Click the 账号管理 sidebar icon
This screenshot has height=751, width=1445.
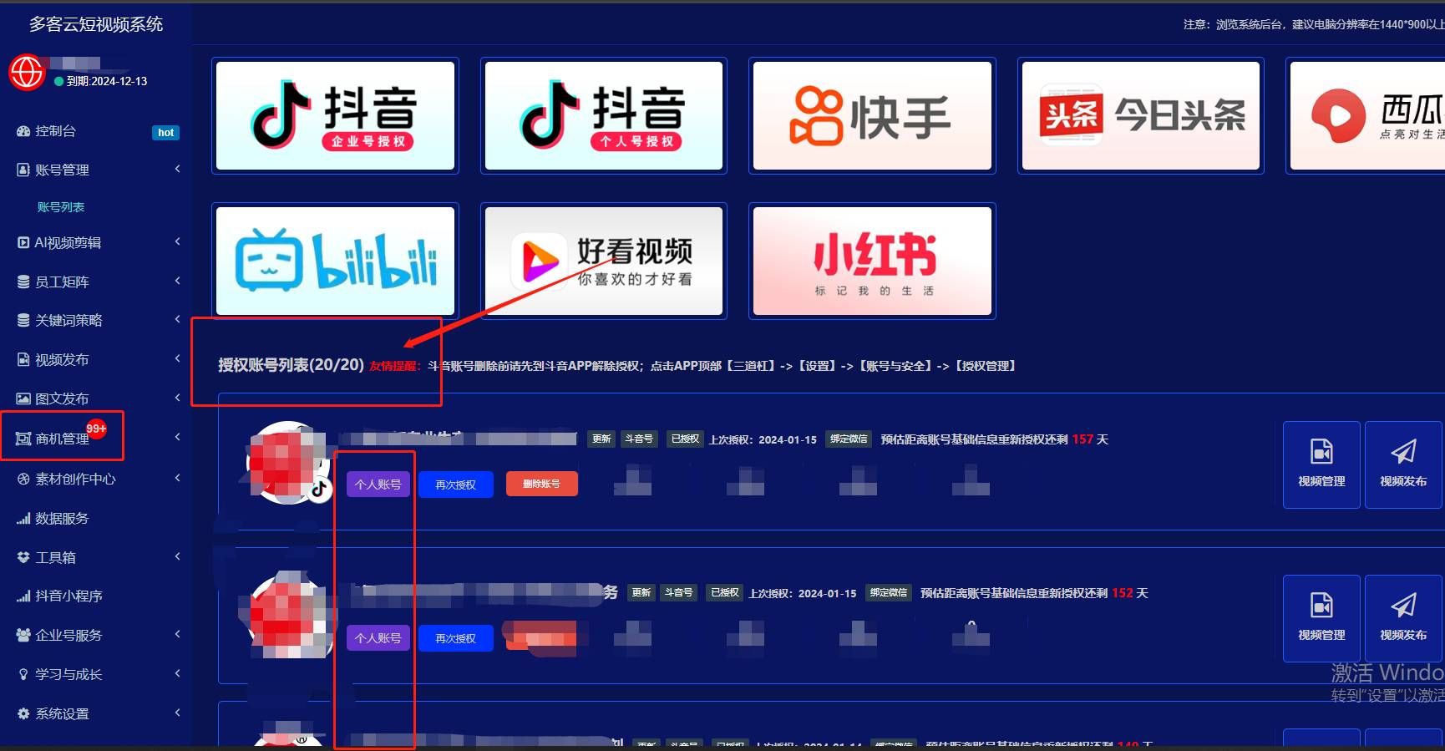(23, 170)
